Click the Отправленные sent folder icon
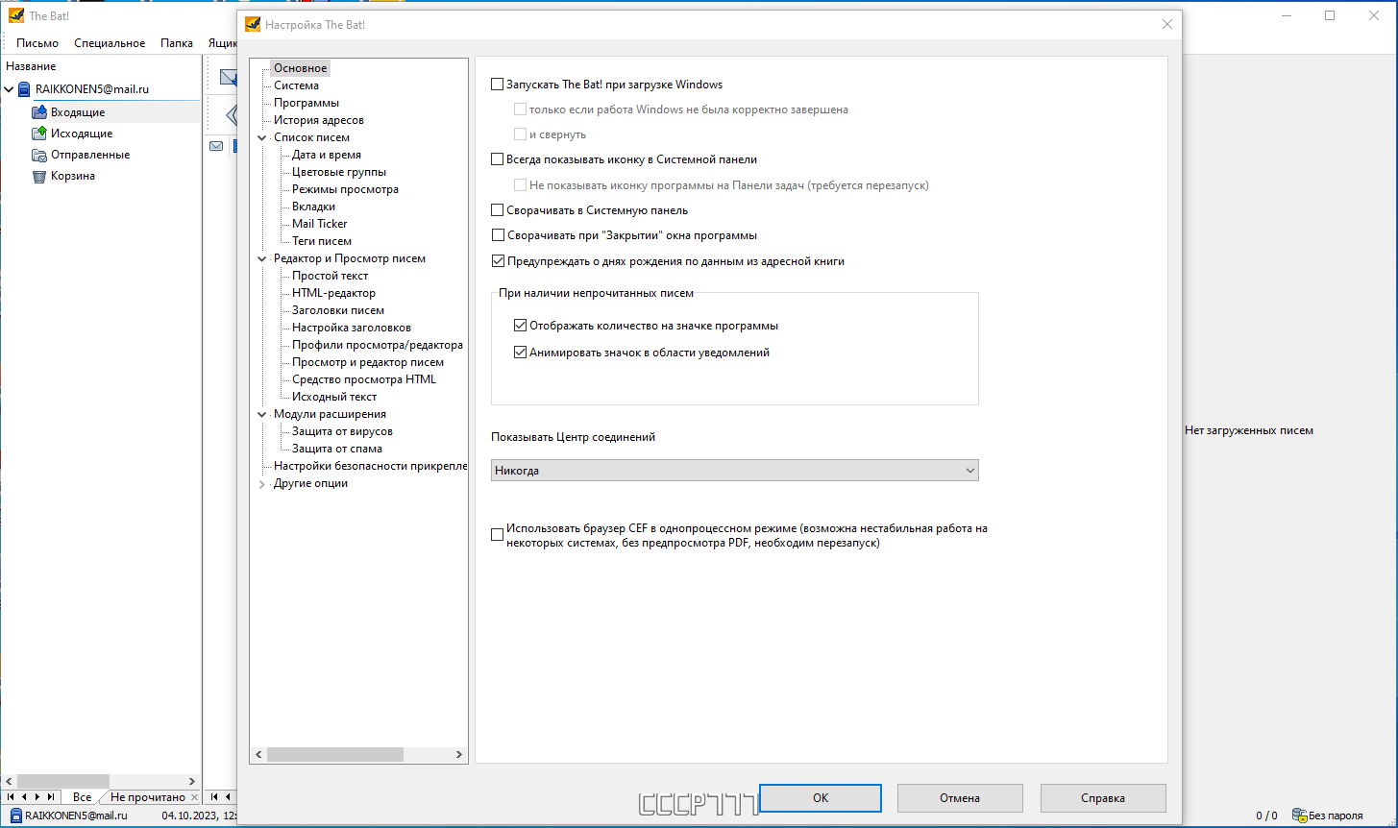1398x828 pixels. click(39, 155)
